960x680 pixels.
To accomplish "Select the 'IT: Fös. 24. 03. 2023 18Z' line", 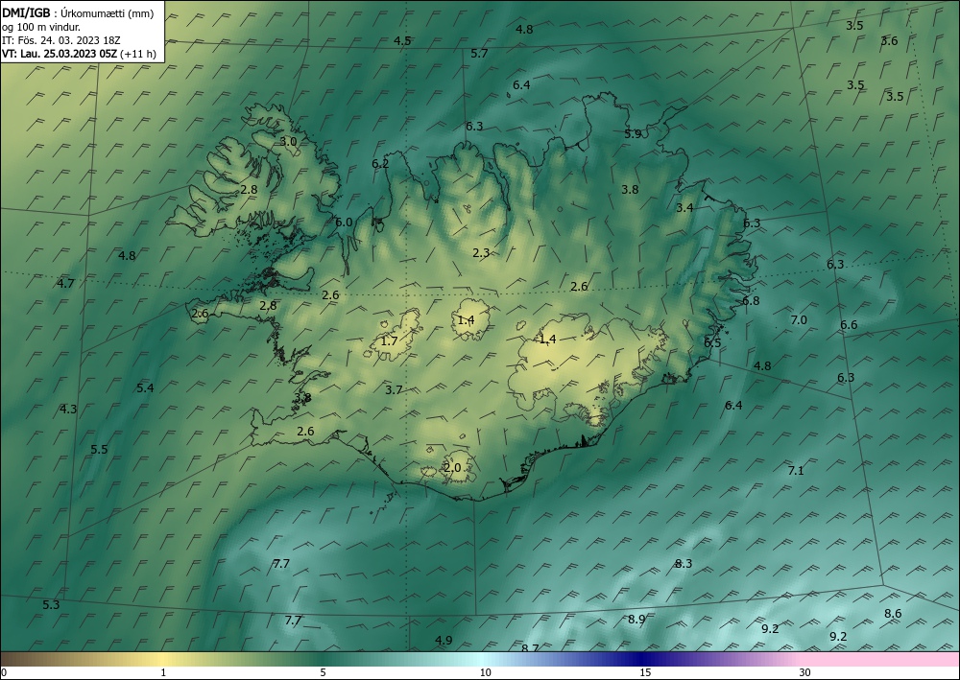I will 61,40.
